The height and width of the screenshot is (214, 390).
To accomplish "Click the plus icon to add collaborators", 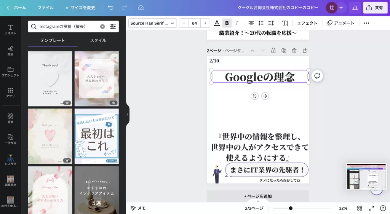I will click(x=341, y=8).
